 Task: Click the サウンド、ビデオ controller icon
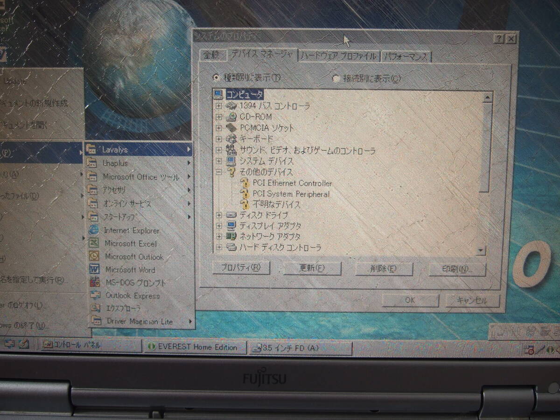(231, 150)
